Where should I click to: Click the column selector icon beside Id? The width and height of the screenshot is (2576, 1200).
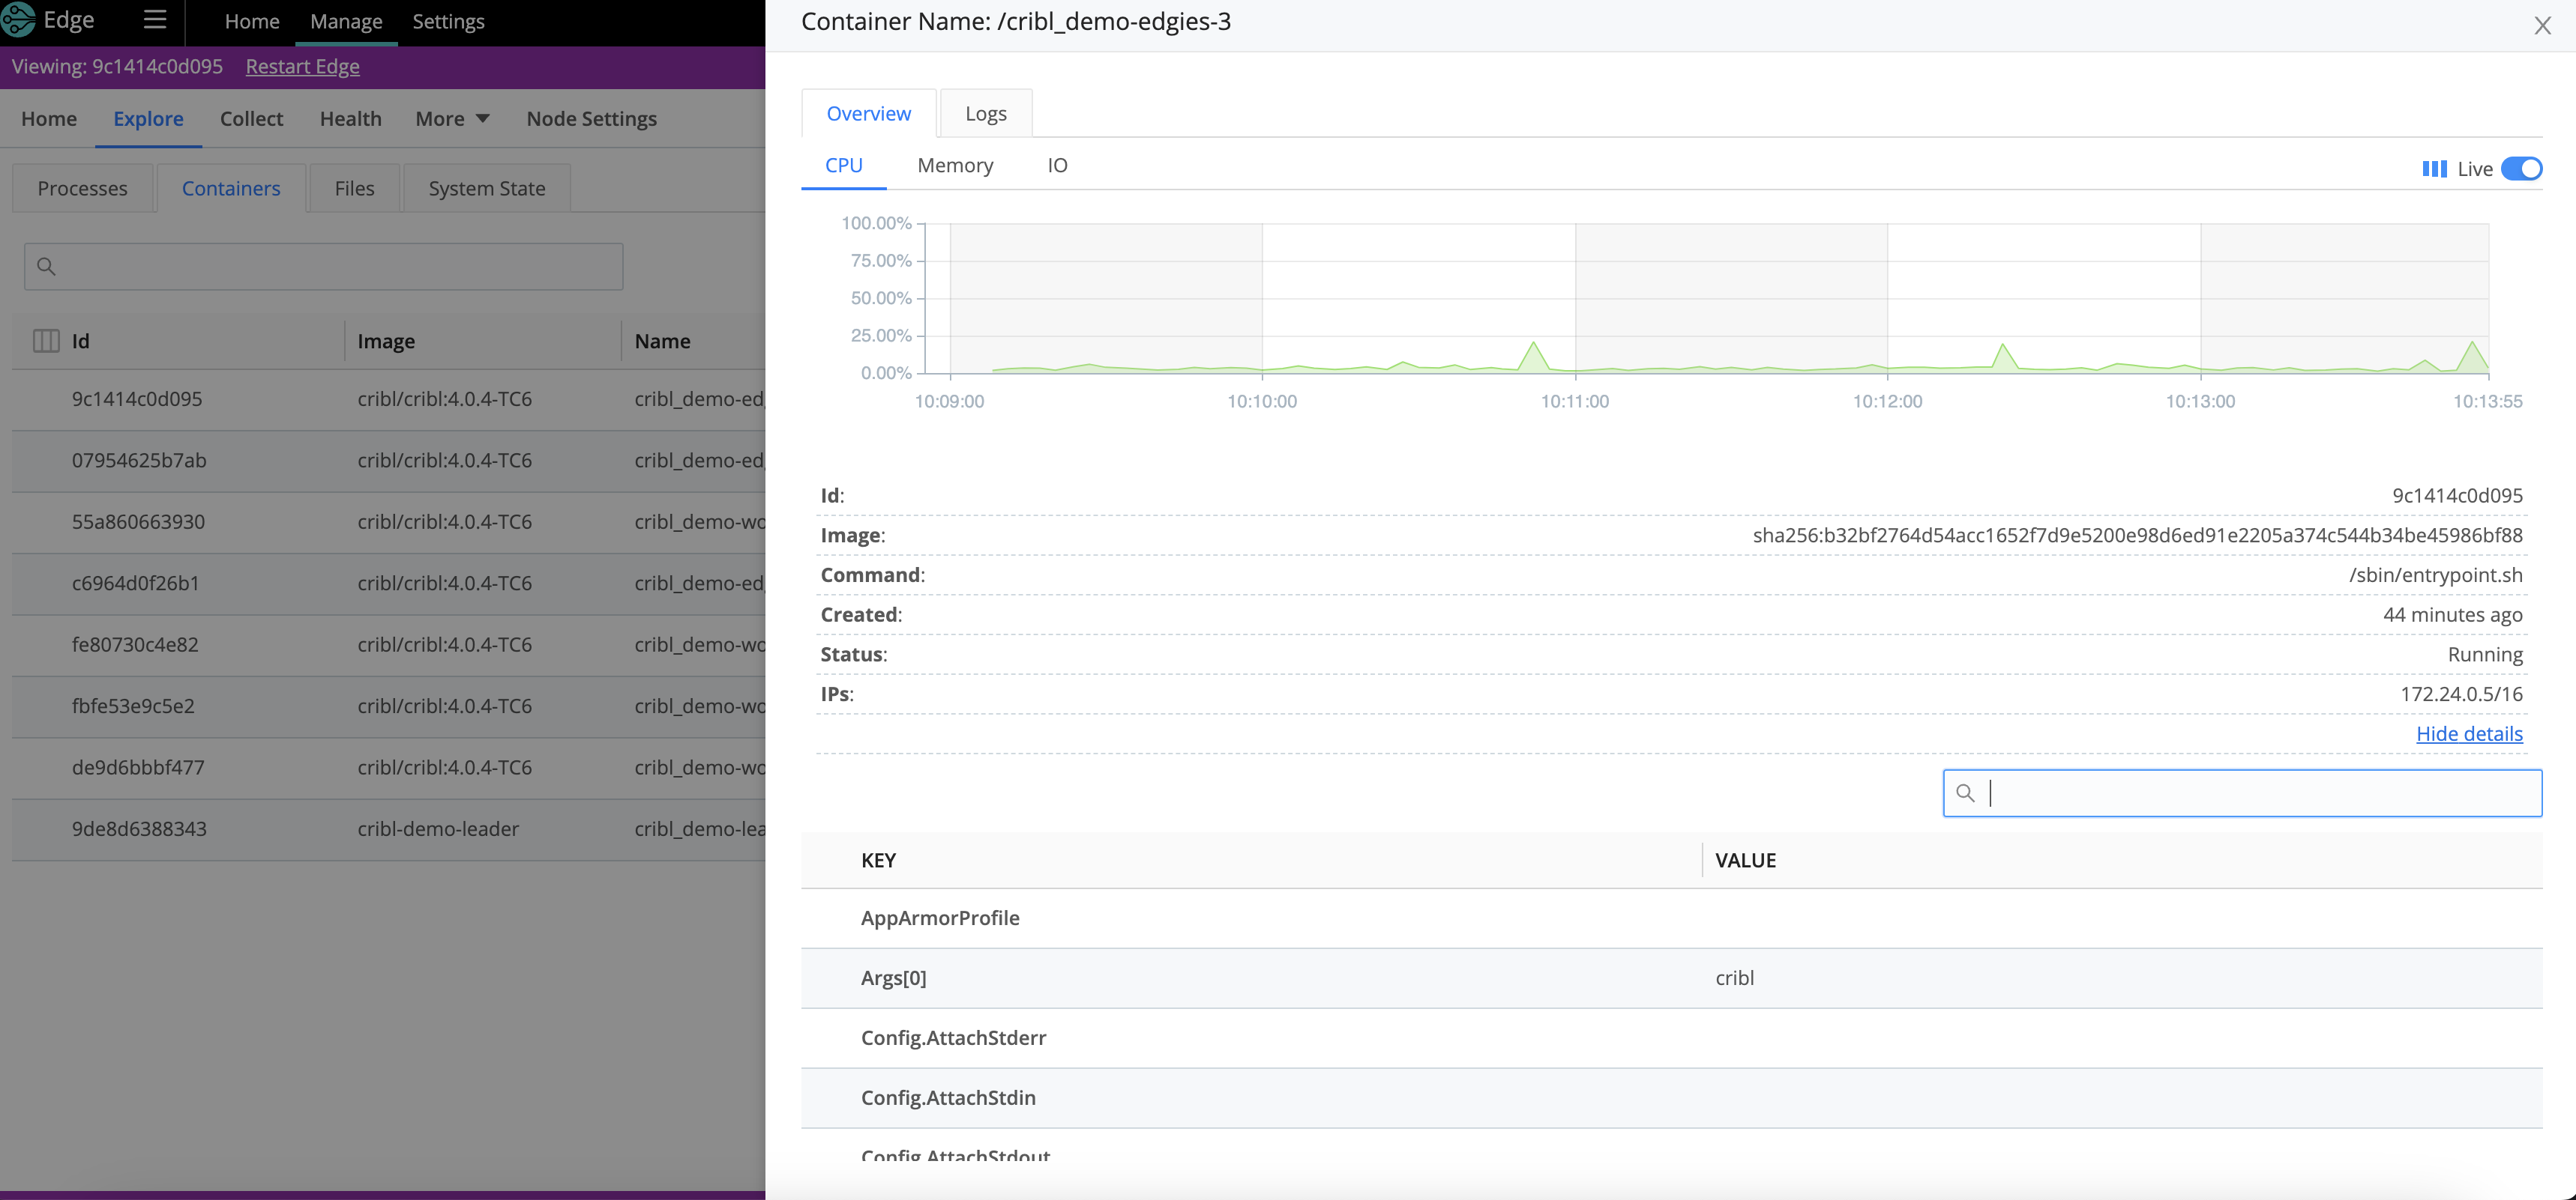tap(46, 341)
